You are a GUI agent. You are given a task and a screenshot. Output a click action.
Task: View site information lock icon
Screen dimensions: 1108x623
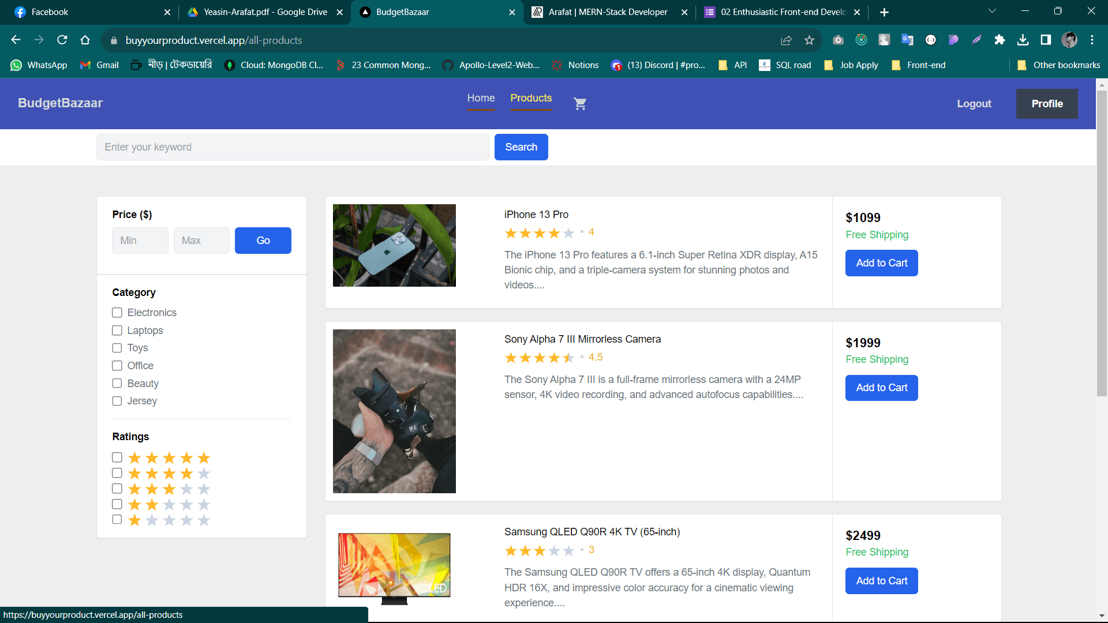(114, 40)
